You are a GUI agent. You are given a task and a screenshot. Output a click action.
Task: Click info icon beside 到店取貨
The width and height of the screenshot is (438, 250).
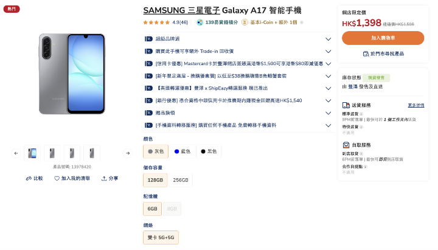[x=361, y=154]
